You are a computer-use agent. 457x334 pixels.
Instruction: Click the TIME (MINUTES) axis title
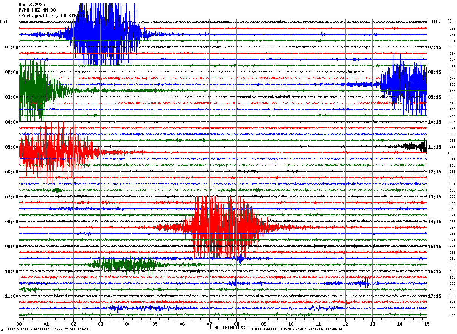point(227,328)
